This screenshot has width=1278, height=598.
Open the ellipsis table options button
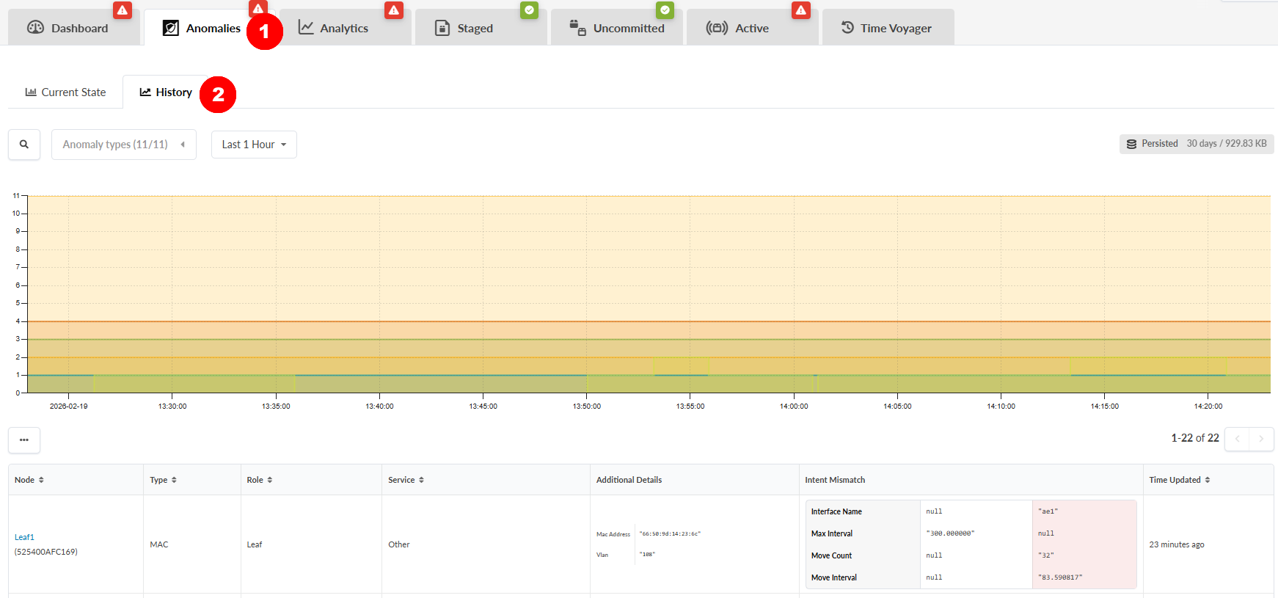click(24, 440)
